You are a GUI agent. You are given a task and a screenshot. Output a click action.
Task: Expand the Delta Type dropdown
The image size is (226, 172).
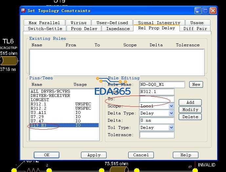171,113
